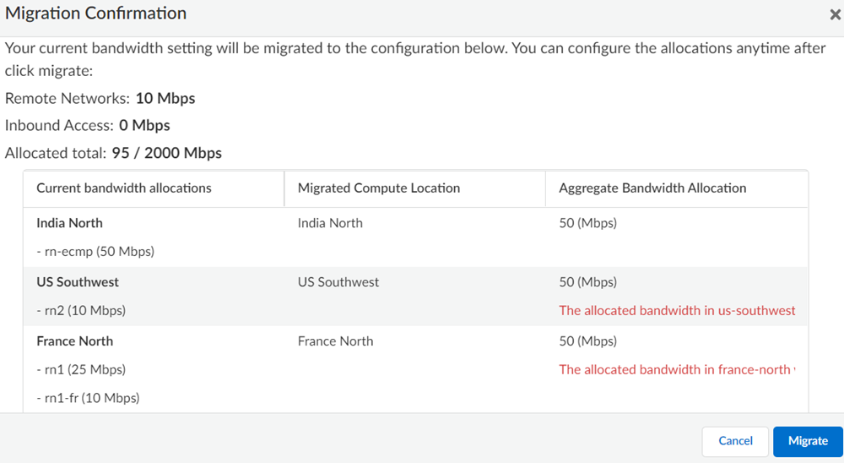
Task: Click the Allocated total 95 / 2000 Mbps text
Action: pos(166,154)
